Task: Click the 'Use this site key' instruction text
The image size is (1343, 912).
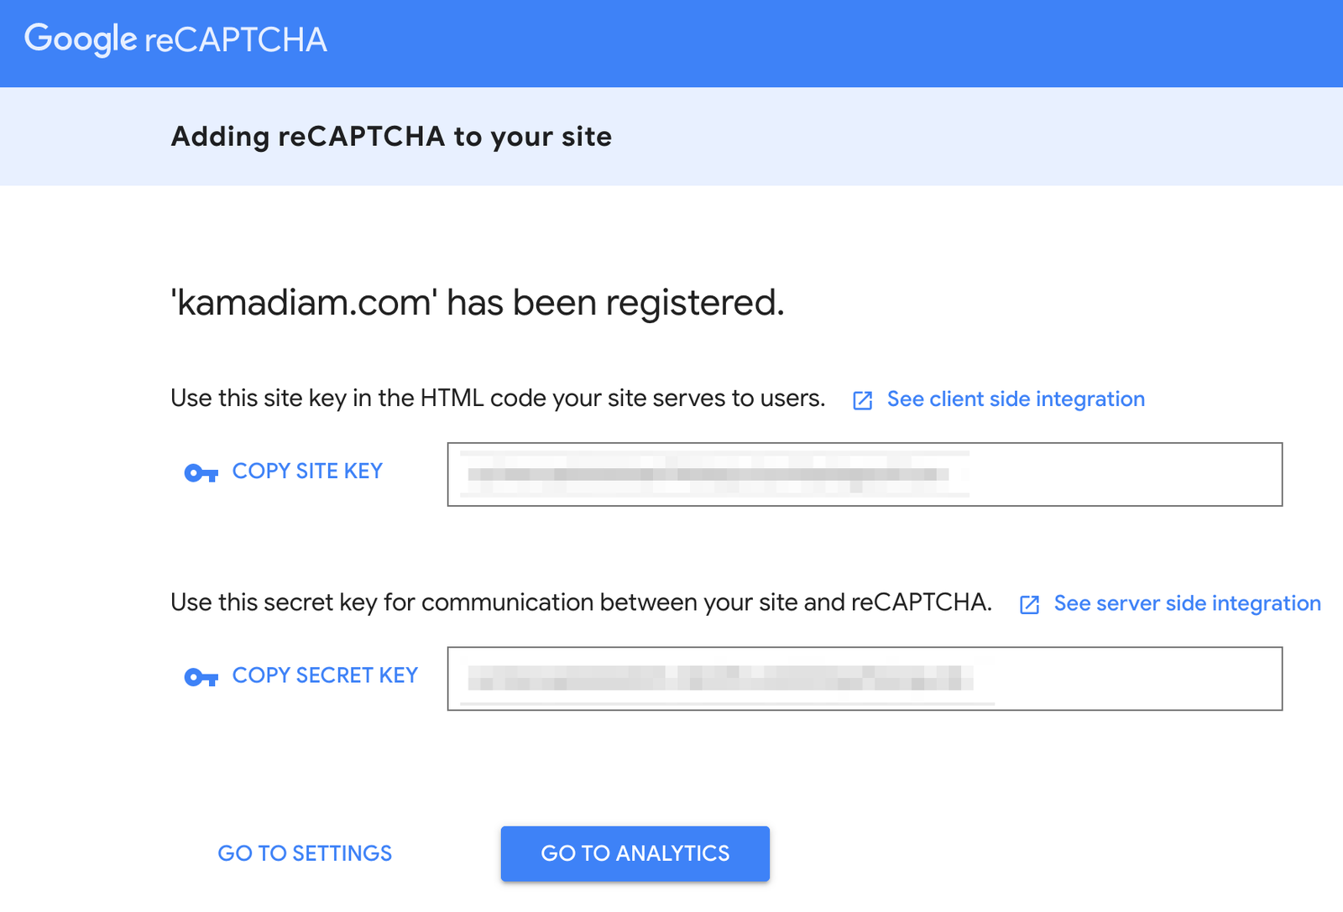Action: point(498,398)
